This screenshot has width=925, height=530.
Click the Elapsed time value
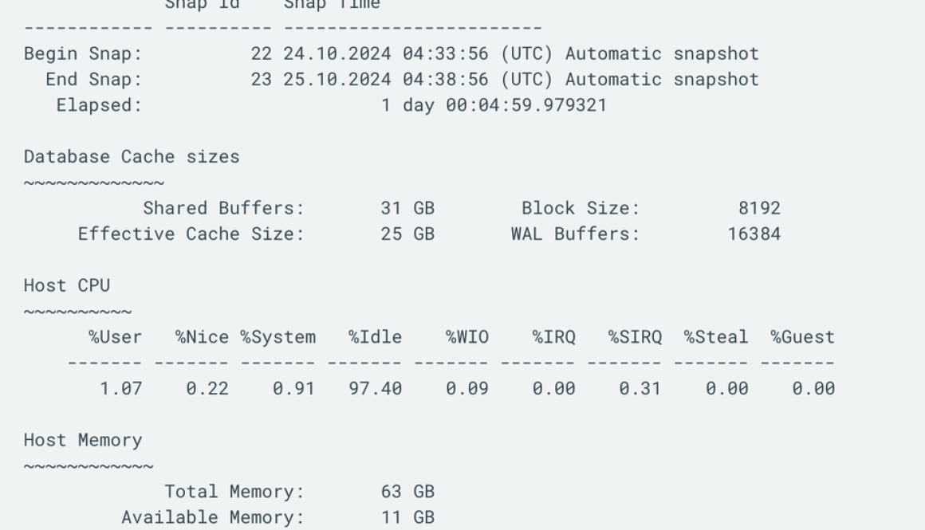(493, 105)
